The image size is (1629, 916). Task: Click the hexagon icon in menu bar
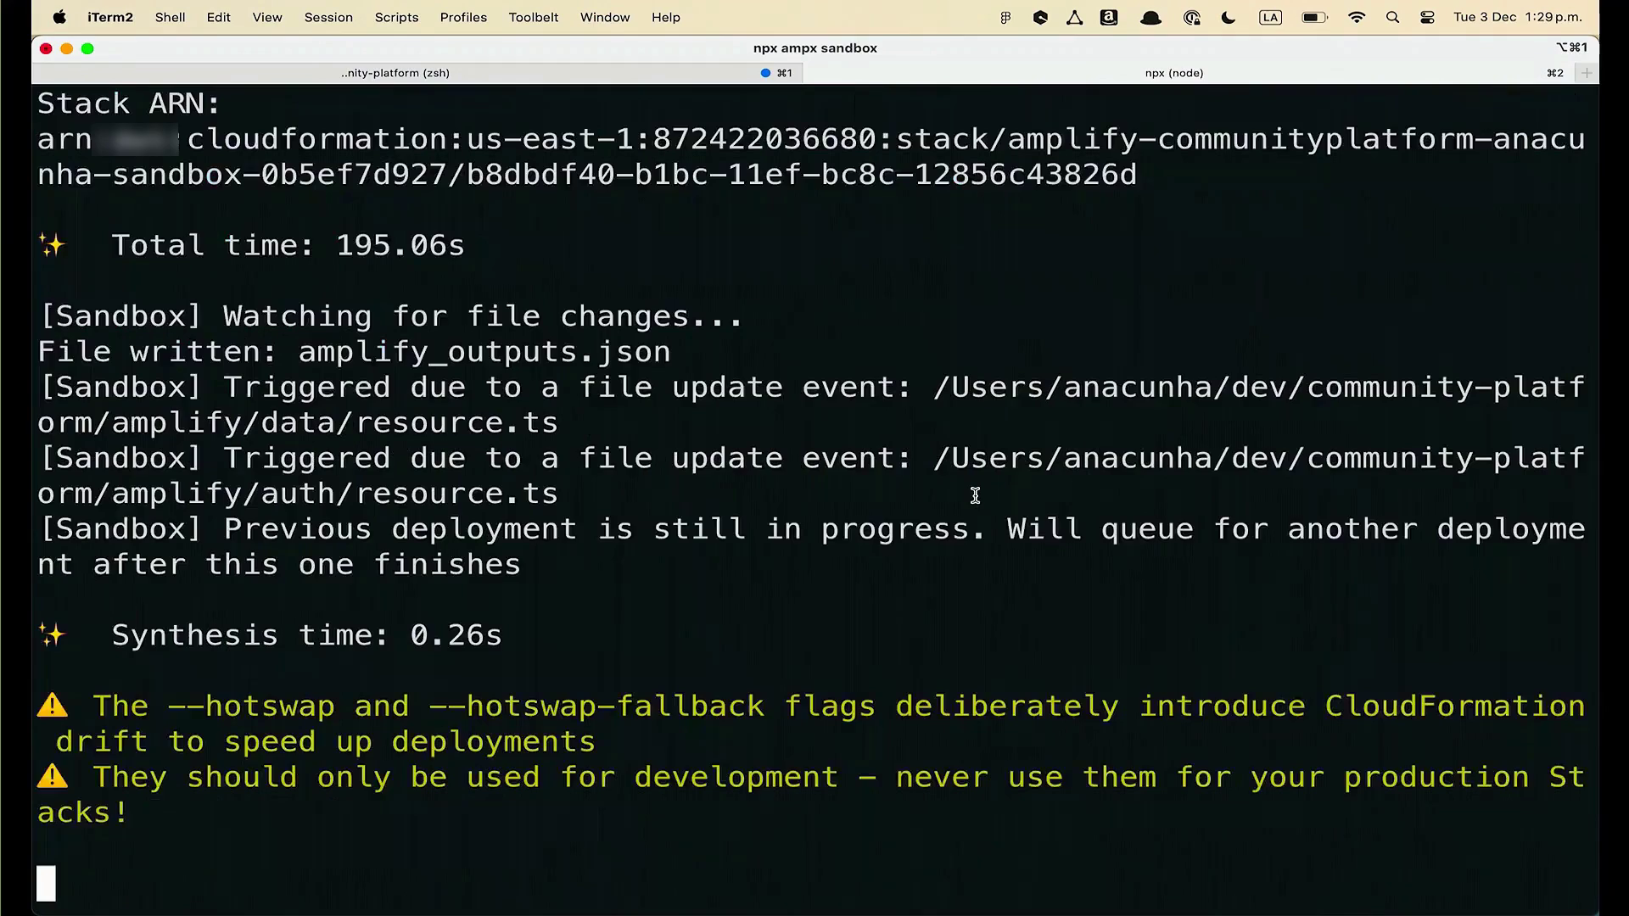[1040, 17]
